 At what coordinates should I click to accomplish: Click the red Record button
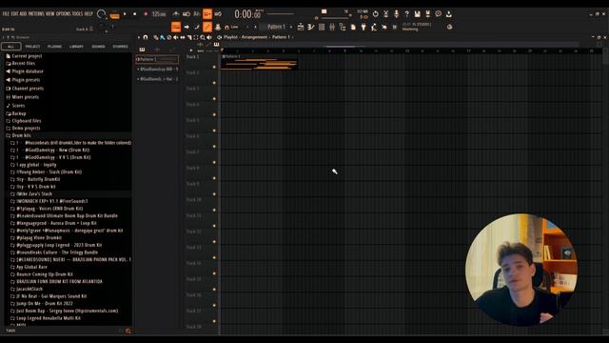pyautogui.click(x=146, y=14)
